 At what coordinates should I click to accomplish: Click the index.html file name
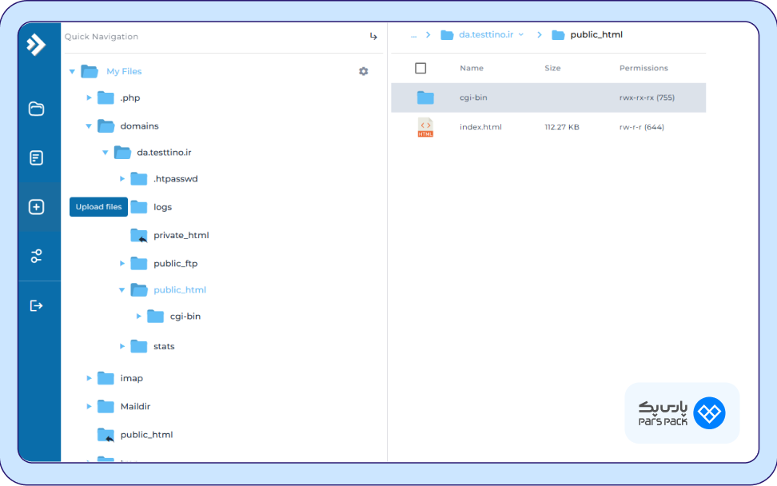click(x=480, y=127)
